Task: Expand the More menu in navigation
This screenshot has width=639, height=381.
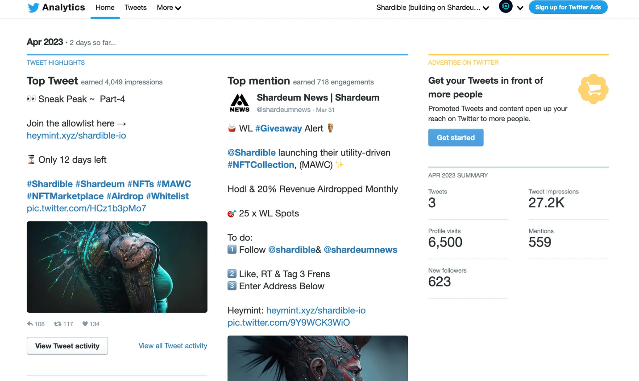Action: (x=169, y=8)
